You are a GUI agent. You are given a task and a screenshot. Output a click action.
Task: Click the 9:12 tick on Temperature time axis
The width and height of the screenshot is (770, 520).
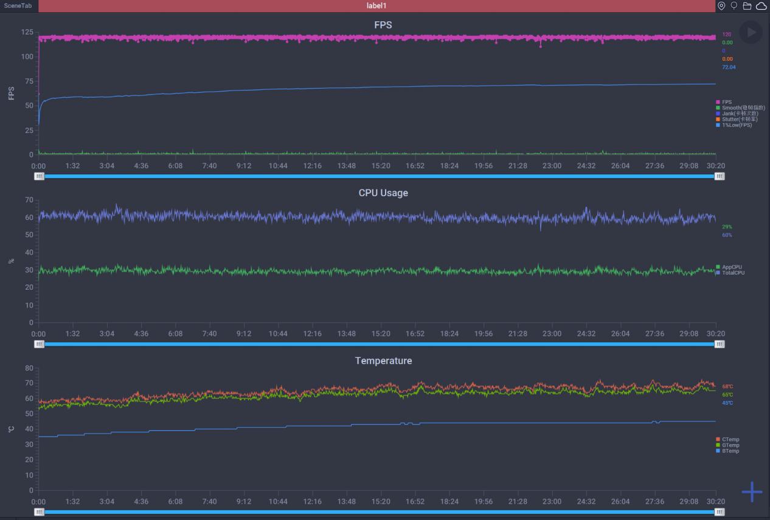pos(244,502)
